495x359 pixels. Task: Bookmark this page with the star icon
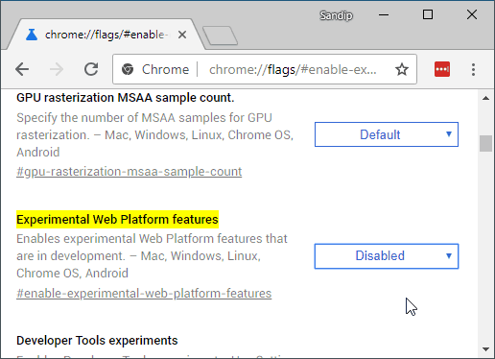click(x=402, y=69)
